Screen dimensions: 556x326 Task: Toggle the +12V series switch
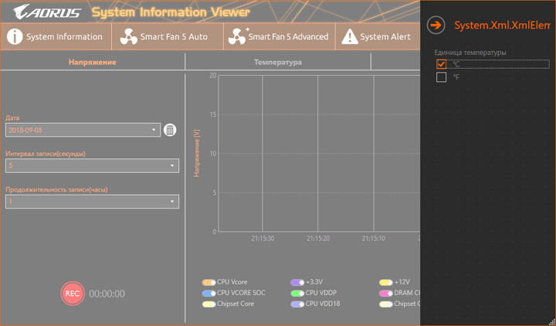386,283
